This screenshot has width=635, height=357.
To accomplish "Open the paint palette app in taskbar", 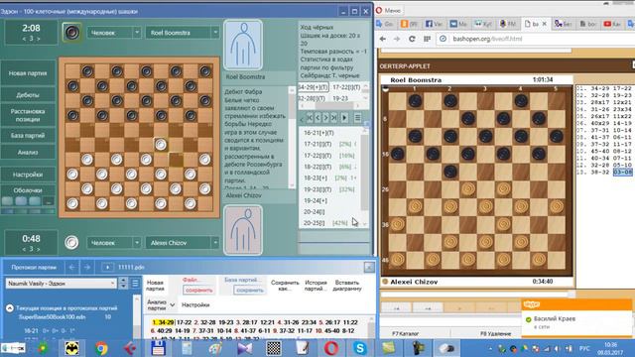I will pos(215,348).
